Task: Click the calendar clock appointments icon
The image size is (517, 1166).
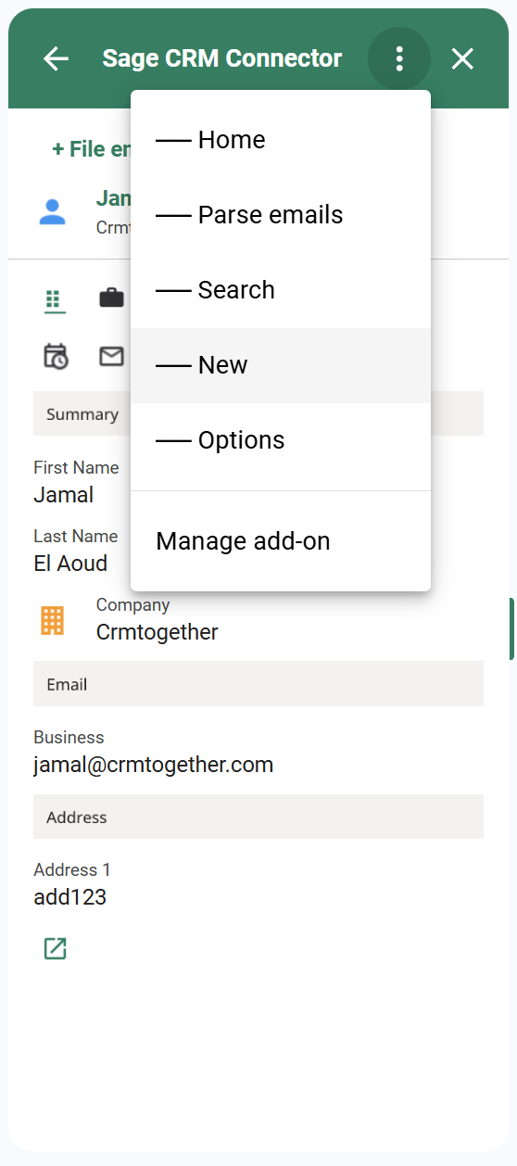Action: pos(56,356)
